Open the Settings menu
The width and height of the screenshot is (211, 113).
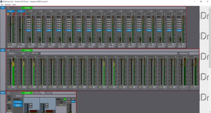[8, 5]
